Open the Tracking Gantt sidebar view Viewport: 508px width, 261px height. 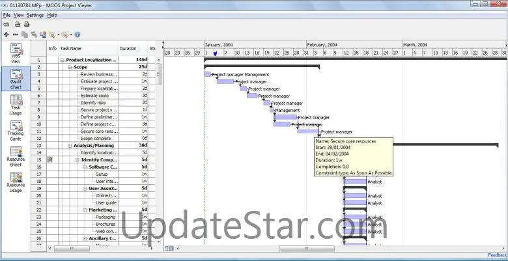point(16,131)
